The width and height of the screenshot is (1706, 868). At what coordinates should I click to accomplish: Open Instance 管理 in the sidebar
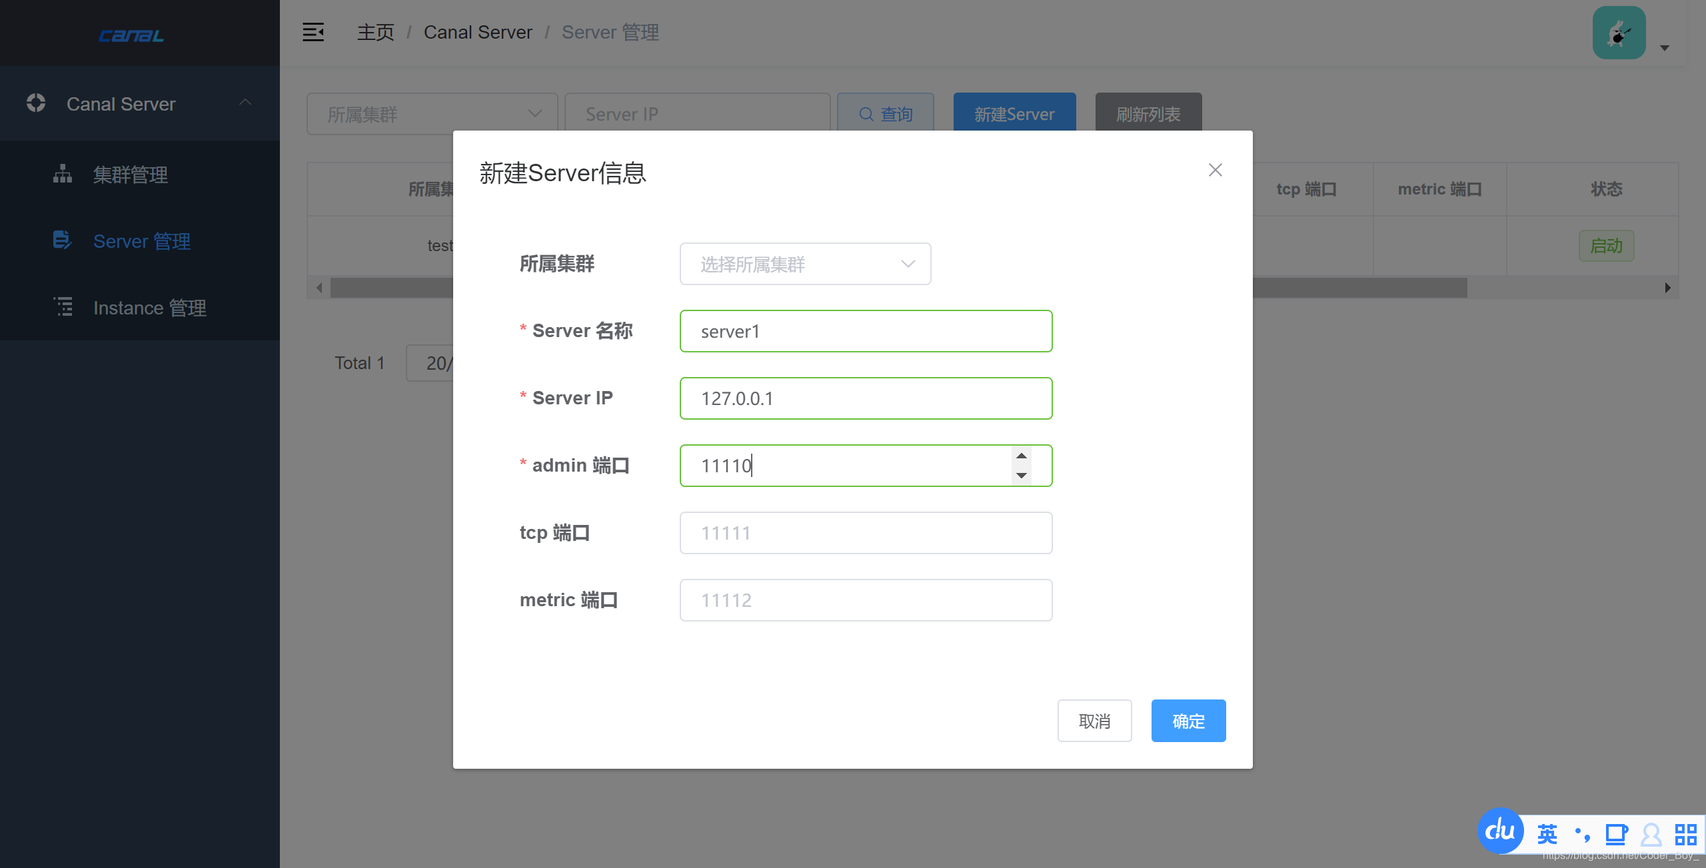140,308
